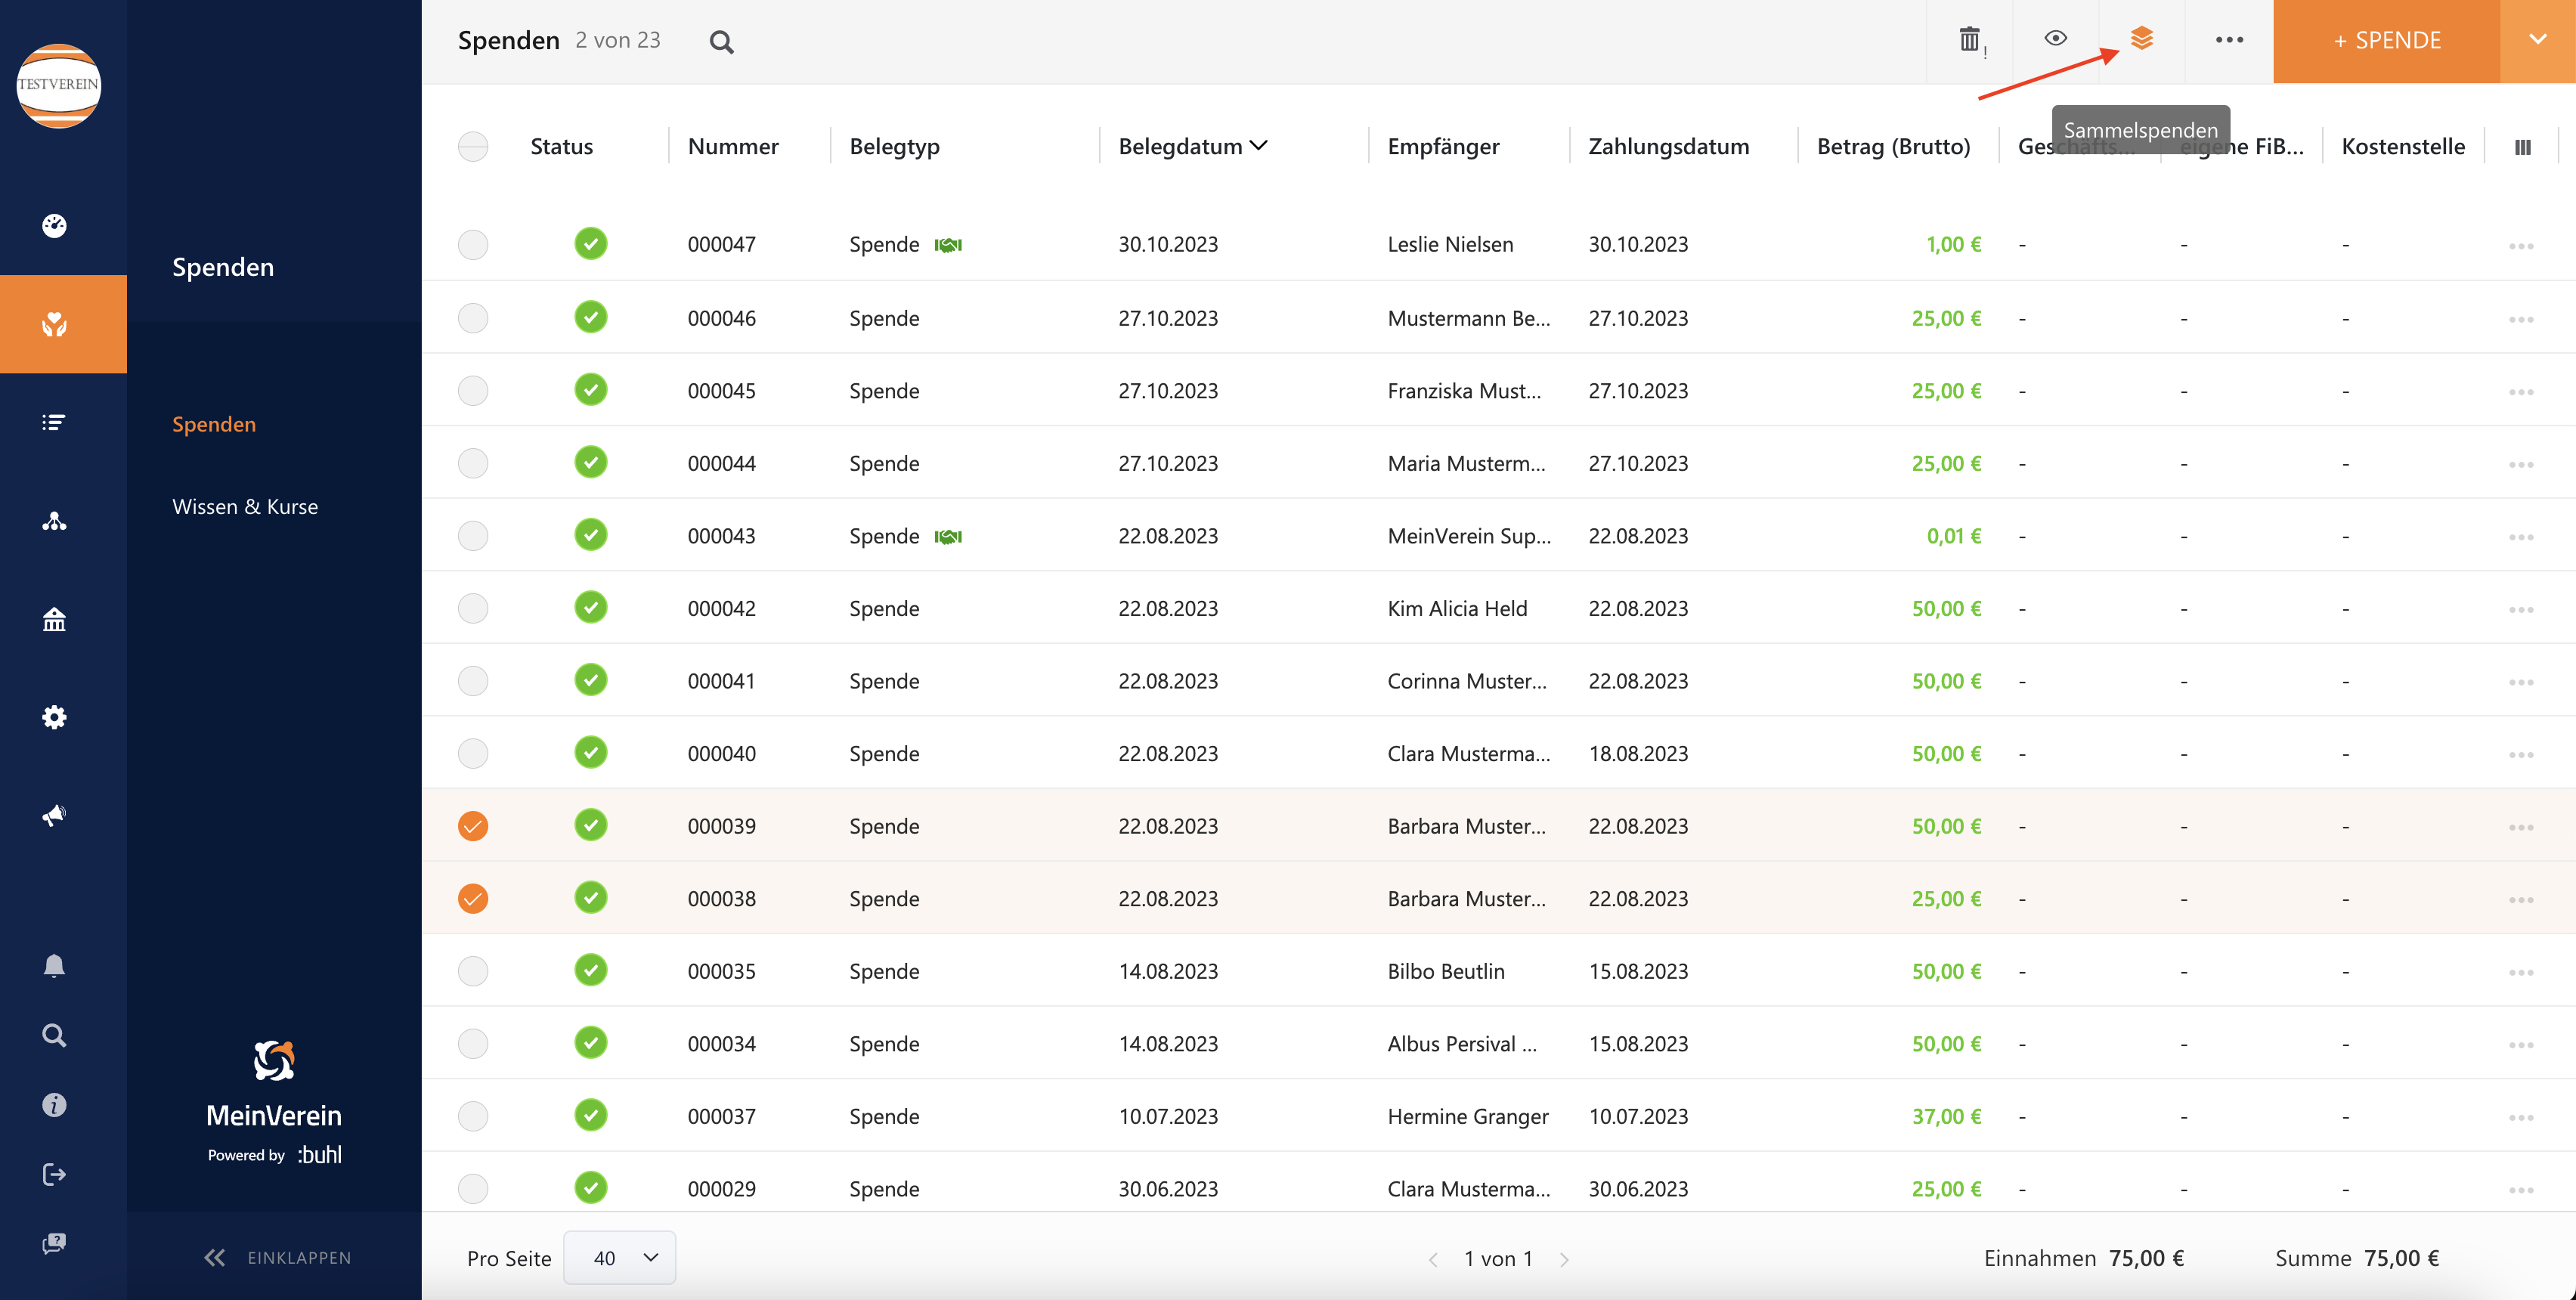This screenshot has height=1300, width=2576.
Task: Open column configuration icon in table header
Action: tap(2522, 147)
